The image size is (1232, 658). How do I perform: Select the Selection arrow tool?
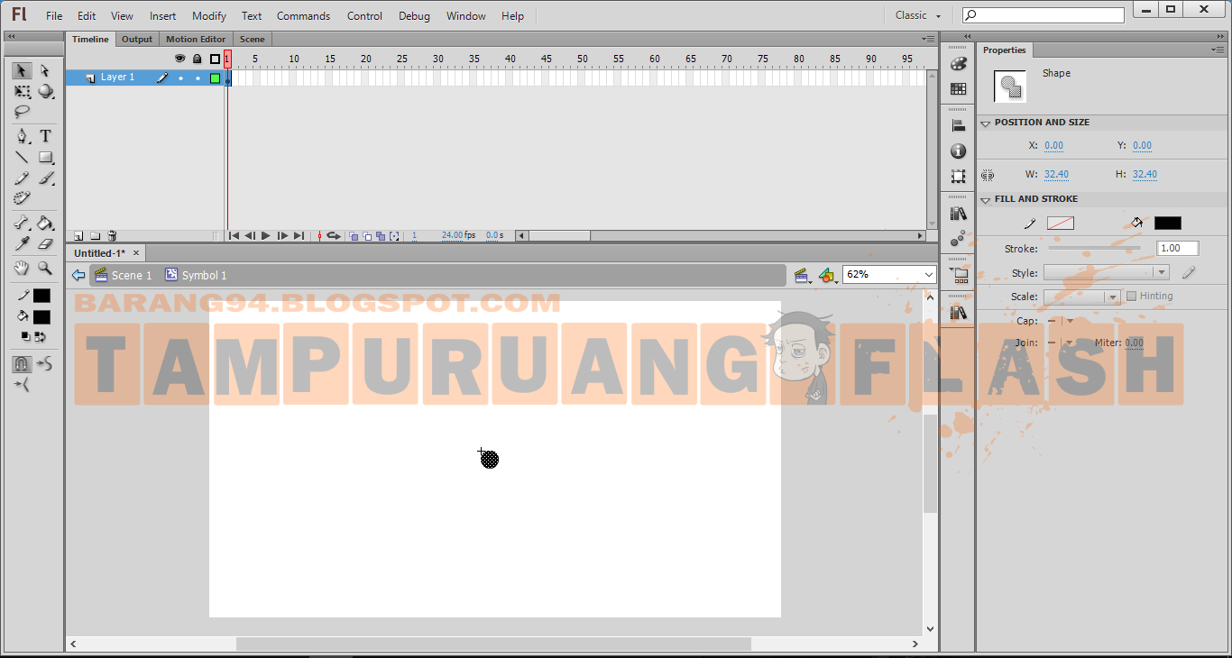coord(22,70)
